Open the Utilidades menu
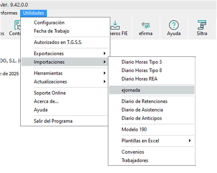217x173 pixels. click(33, 13)
